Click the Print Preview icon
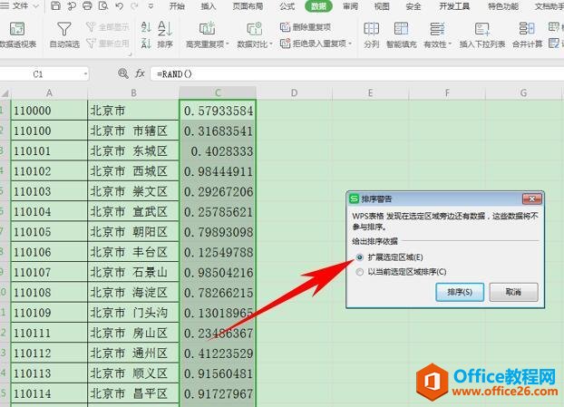The width and height of the screenshot is (564, 407). point(103,5)
